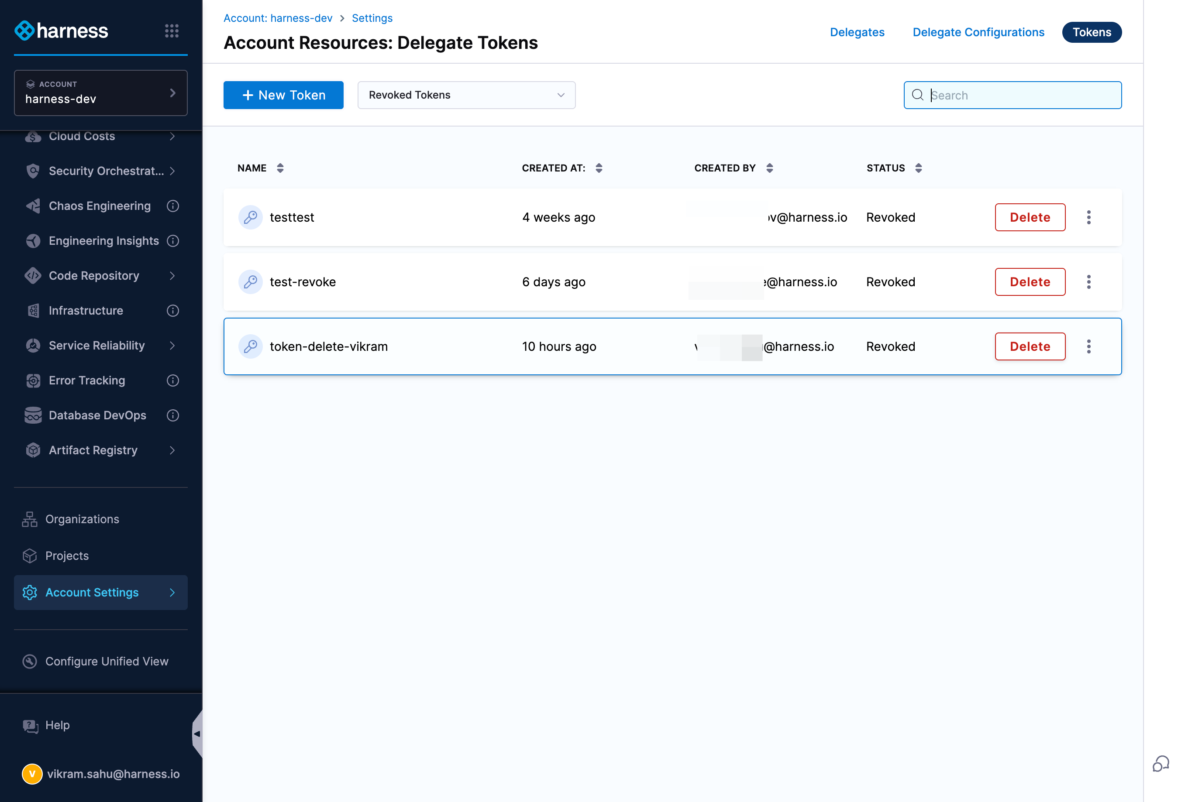1178x802 pixels.
Task: Show Error Tracking info icon
Action: pos(173,380)
